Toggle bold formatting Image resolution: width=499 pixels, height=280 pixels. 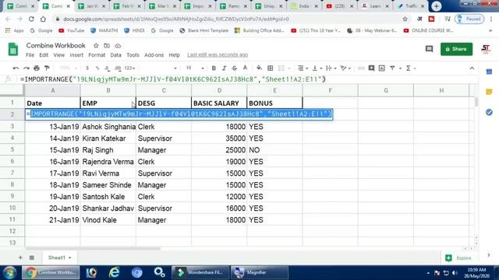(x=214, y=68)
